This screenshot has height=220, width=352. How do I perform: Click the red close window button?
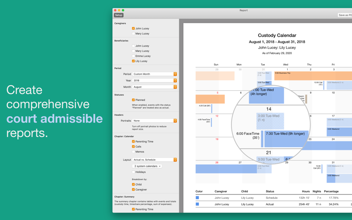(115, 10)
